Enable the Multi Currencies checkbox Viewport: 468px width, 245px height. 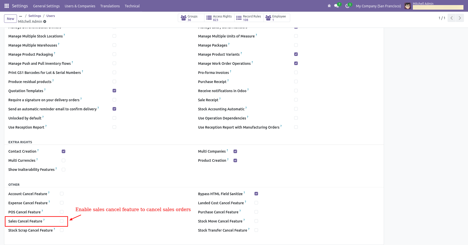pos(63,160)
